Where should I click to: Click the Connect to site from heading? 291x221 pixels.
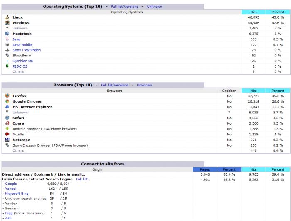(102, 164)
